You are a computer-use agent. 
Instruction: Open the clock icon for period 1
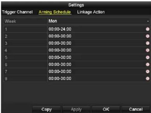click(x=147, y=29)
